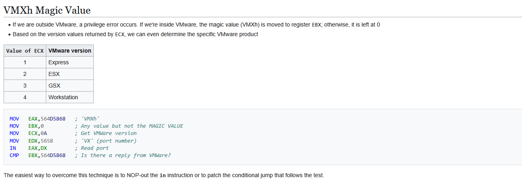This screenshot has height=188, width=522.
Task: Click the 'Value of ECX' table header
Action: [25, 51]
